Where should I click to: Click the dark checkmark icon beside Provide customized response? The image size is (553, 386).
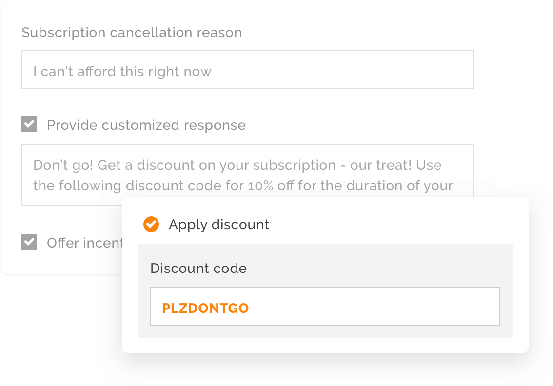pos(29,124)
